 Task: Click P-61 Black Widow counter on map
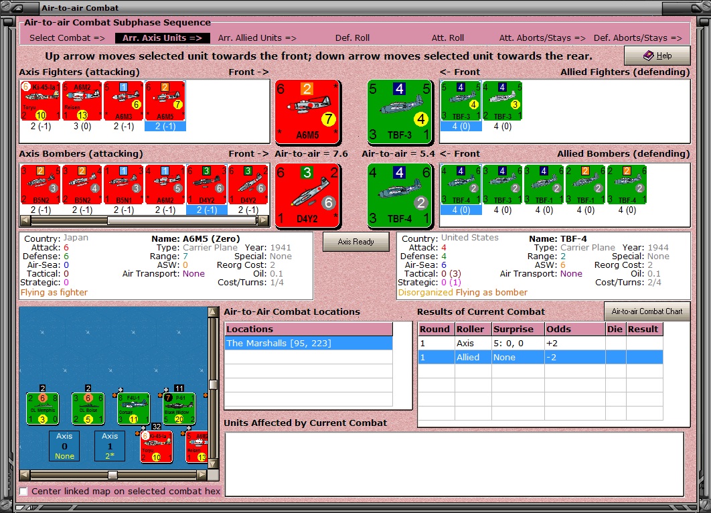tap(179, 409)
